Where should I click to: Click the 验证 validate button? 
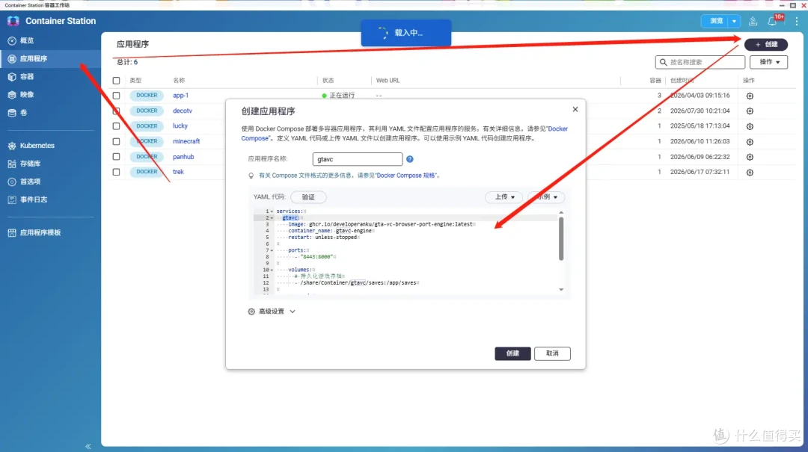click(308, 197)
